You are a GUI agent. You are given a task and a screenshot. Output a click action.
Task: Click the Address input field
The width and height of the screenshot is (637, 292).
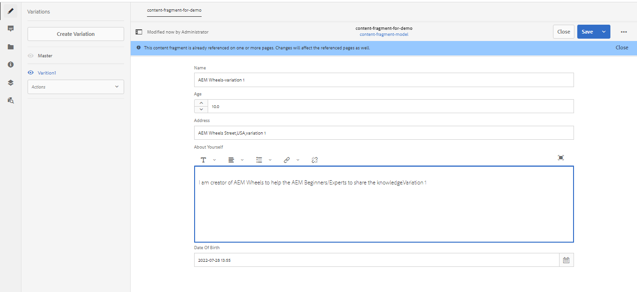click(x=384, y=133)
